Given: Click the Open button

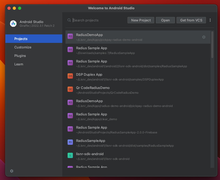Looking at the screenshot, I should (x=165, y=20).
